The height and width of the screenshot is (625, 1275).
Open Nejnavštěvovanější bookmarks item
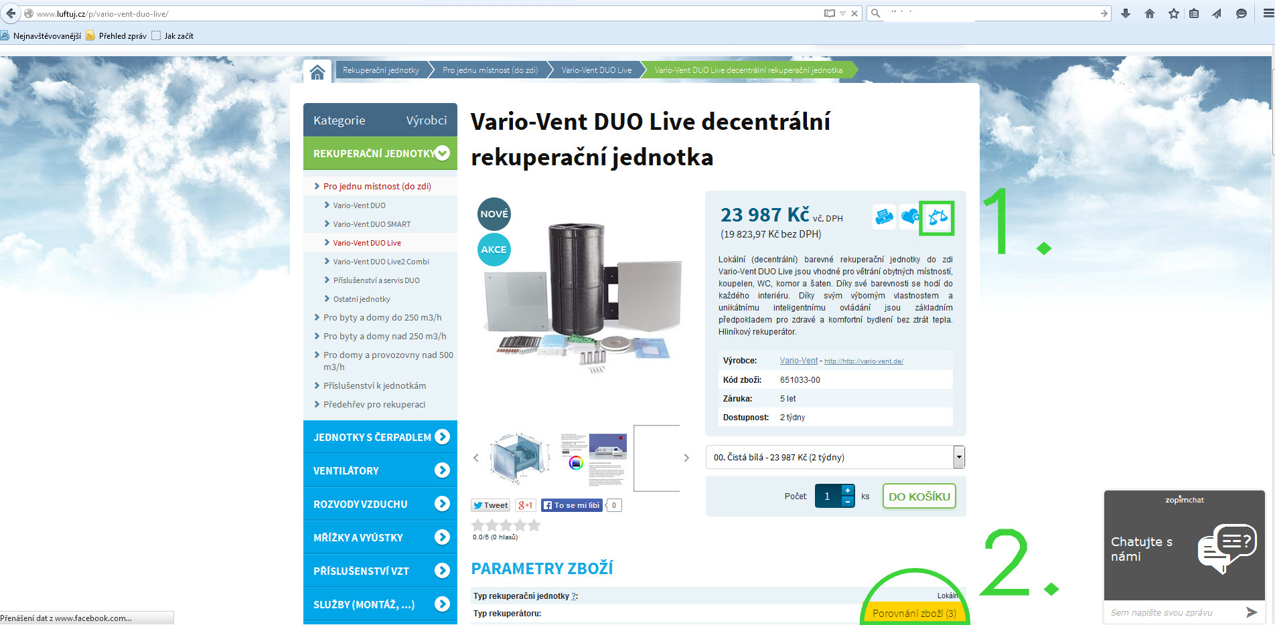41,36
